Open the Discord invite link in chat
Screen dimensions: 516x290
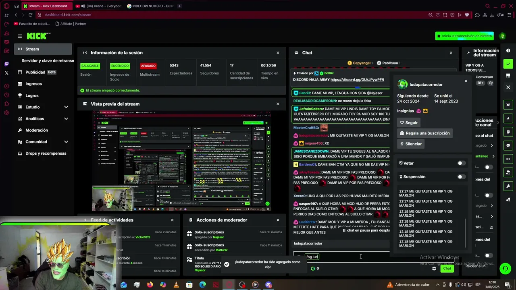(357, 80)
